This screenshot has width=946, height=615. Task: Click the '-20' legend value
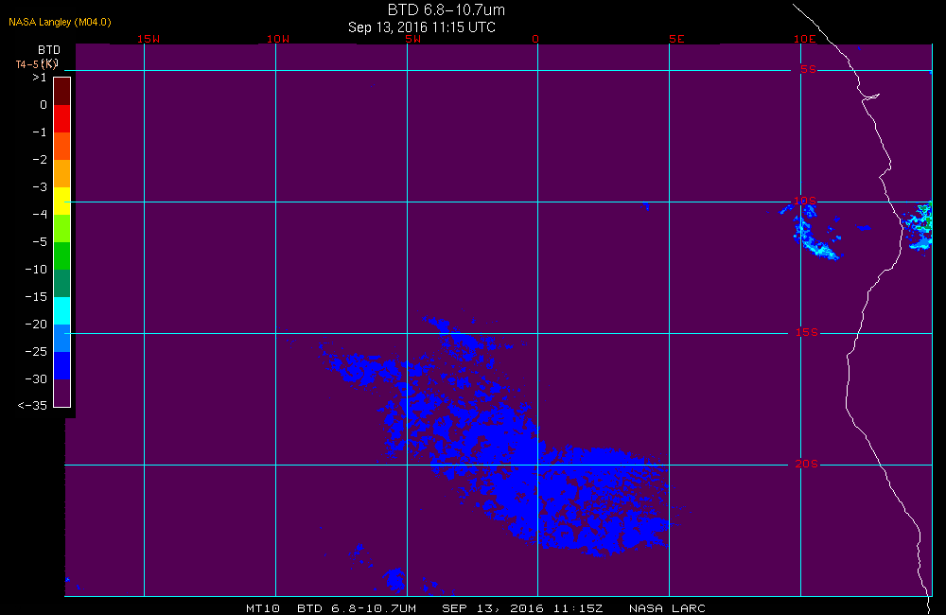[36, 325]
